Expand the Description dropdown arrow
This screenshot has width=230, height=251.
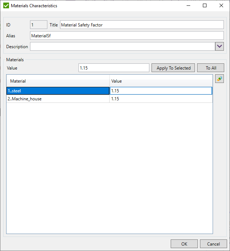[x=220, y=46]
